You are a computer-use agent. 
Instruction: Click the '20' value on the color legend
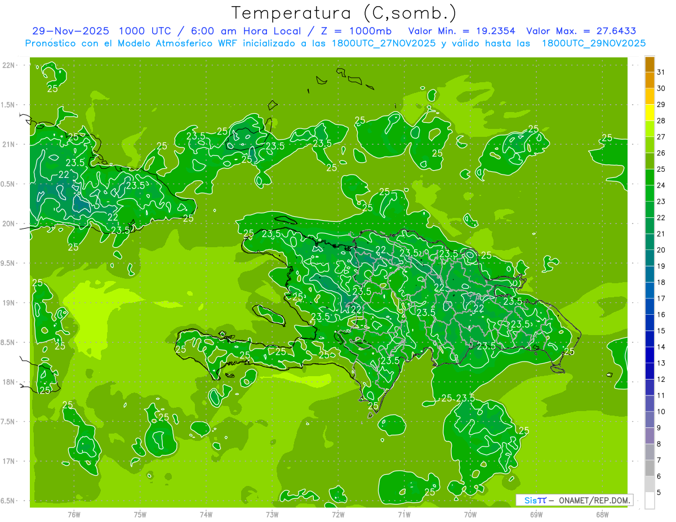(661, 249)
